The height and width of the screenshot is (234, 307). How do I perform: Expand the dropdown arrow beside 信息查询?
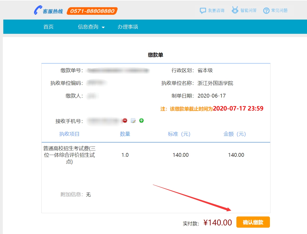pos(103,27)
